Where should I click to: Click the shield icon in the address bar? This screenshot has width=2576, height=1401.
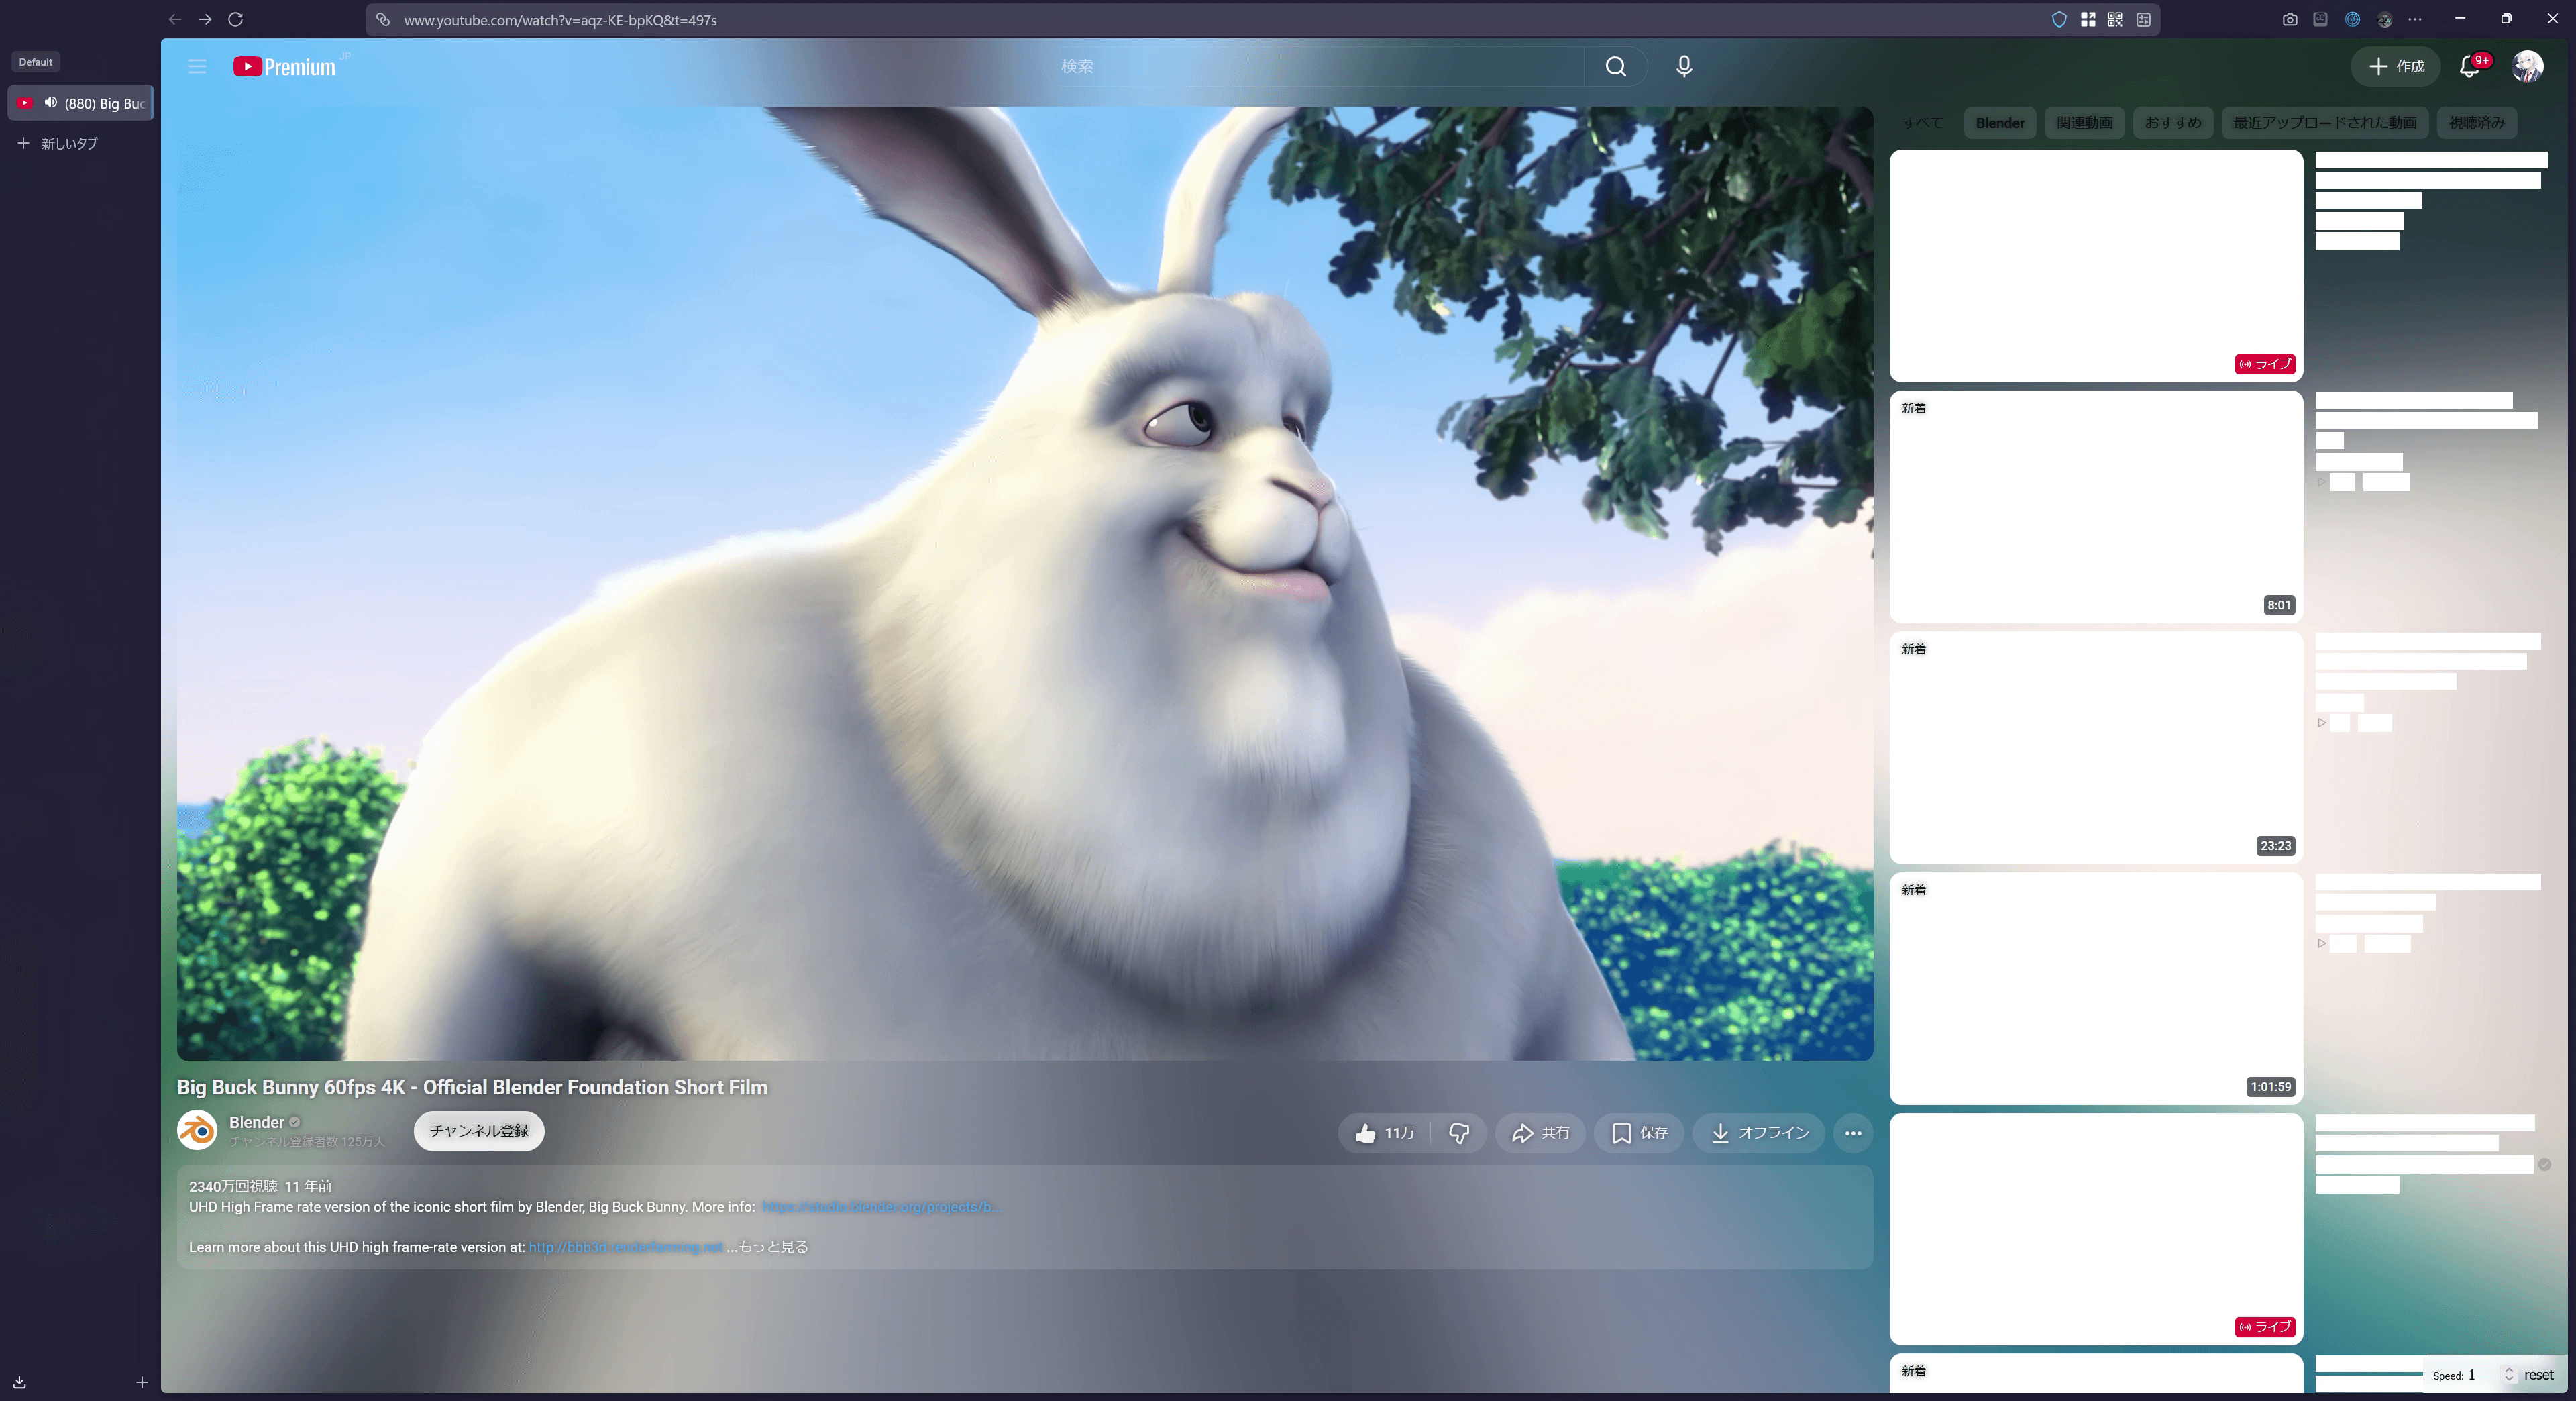point(2059,19)
